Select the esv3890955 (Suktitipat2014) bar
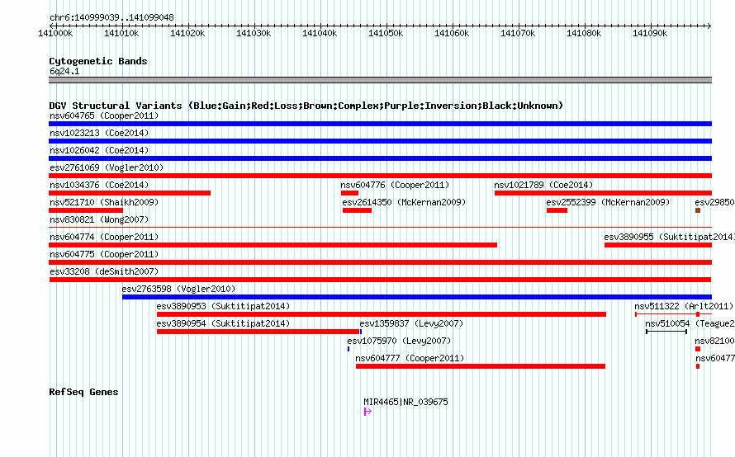Screen dimensions: 735x457 [658, 245]
